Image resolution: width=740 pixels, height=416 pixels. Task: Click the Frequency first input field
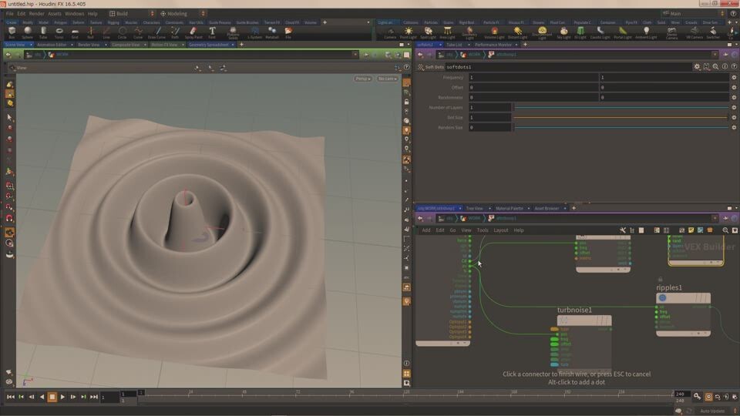pos(533,77)
